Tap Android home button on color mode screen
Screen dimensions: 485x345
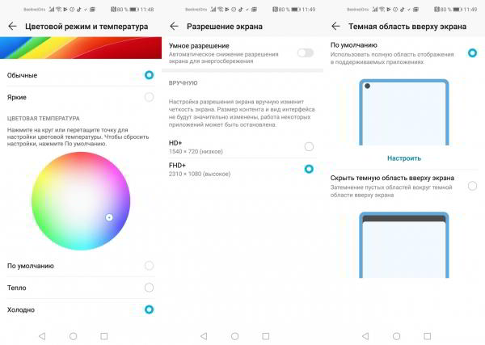pyautogui.click(x=74, y=336)
